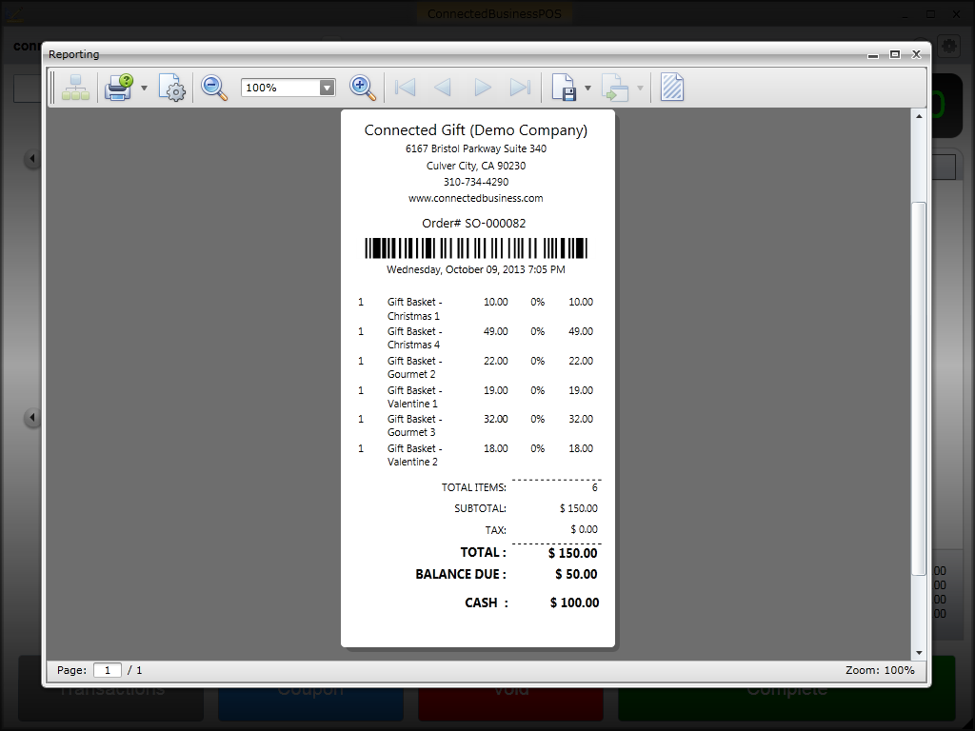Screen dimensions: 975x731
Task: Click the document map tree icon
Action: tap(75, 89)
